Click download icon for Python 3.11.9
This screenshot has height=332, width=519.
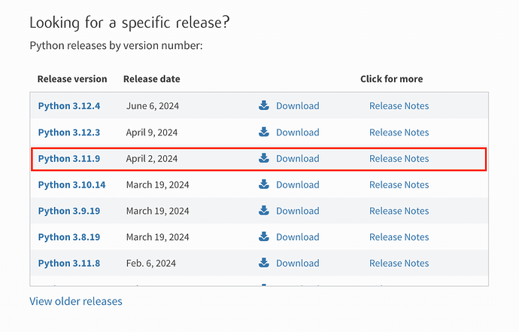[264, 158]
